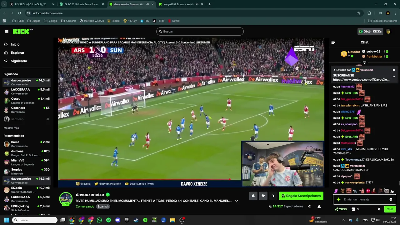Expand the stream title chevron

click(x=237, y=201)
